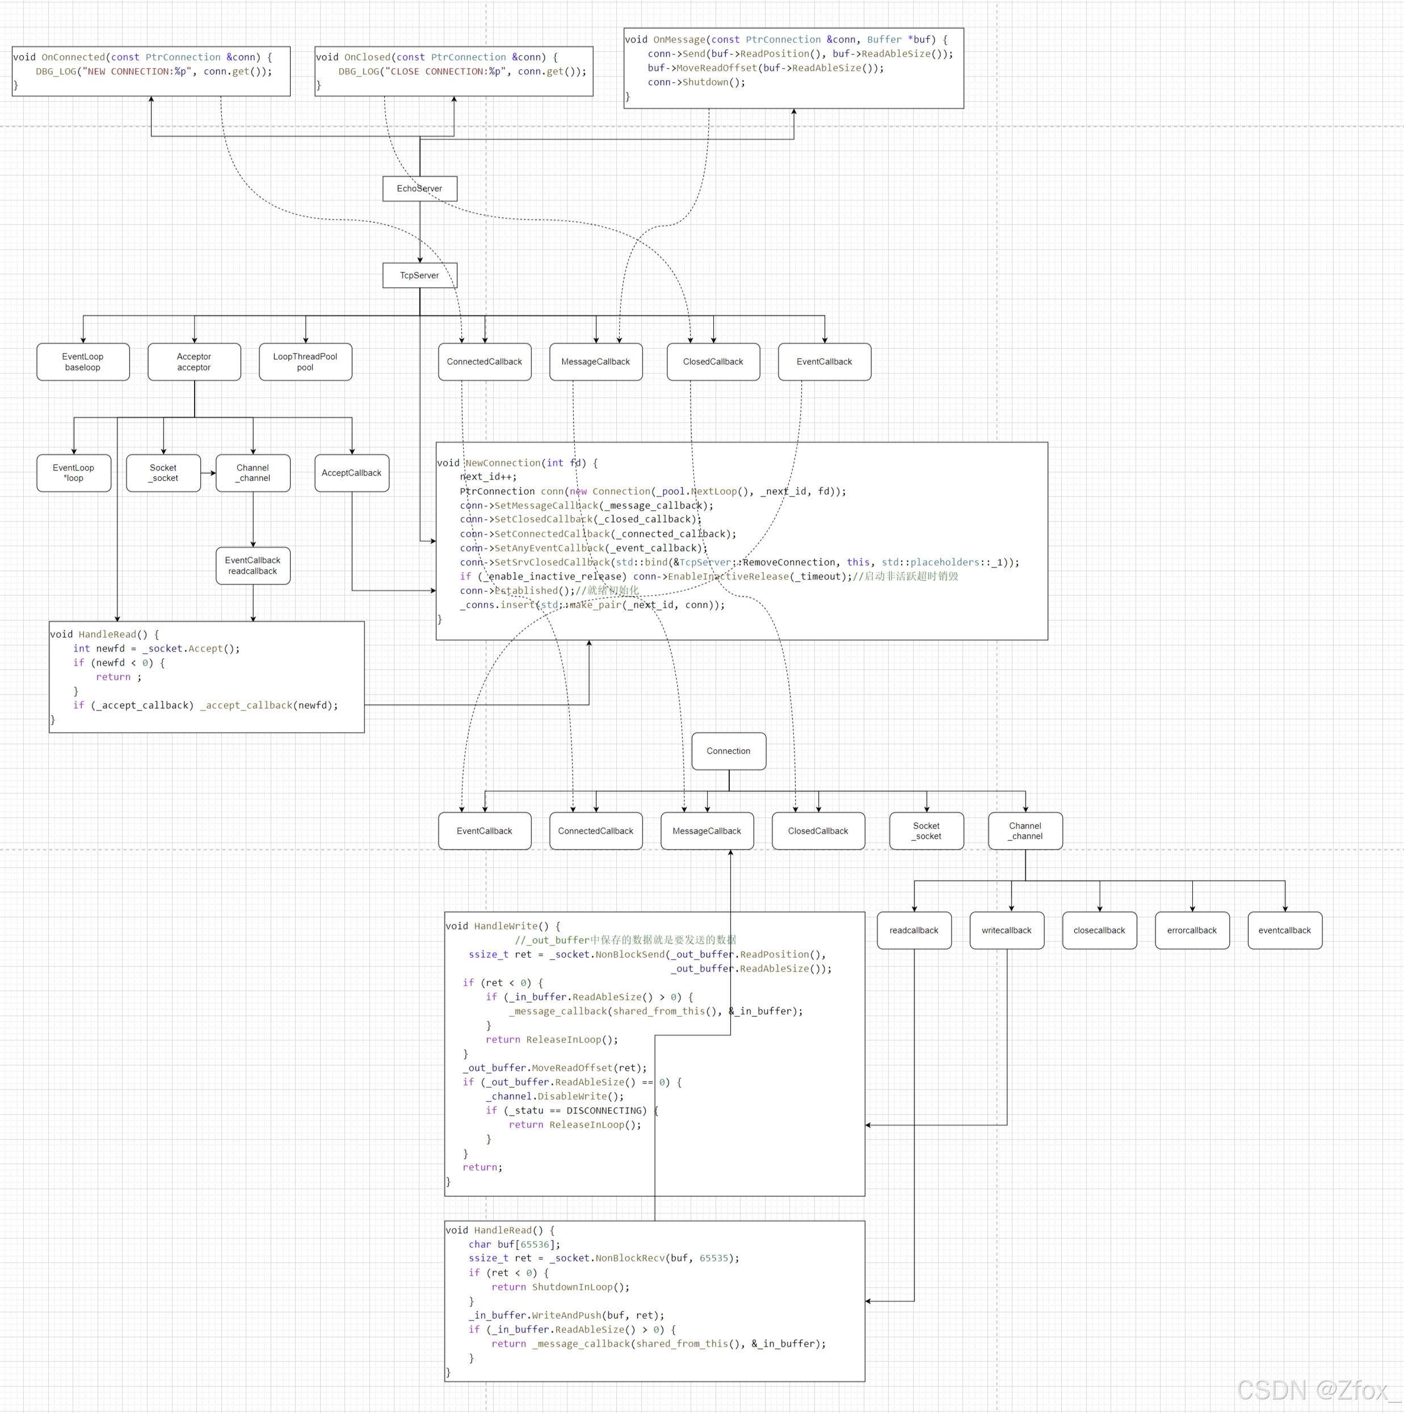Select the AcceptCallback node box
Screen dimensions: 1404x1413
click(352, 473)
